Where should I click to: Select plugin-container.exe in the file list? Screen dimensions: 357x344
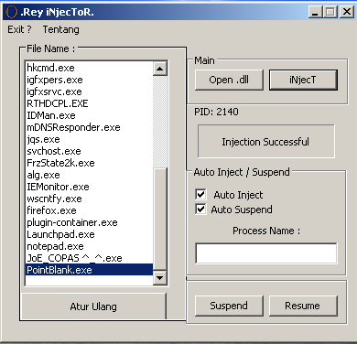pyautogui.click(x=89, y=222)
